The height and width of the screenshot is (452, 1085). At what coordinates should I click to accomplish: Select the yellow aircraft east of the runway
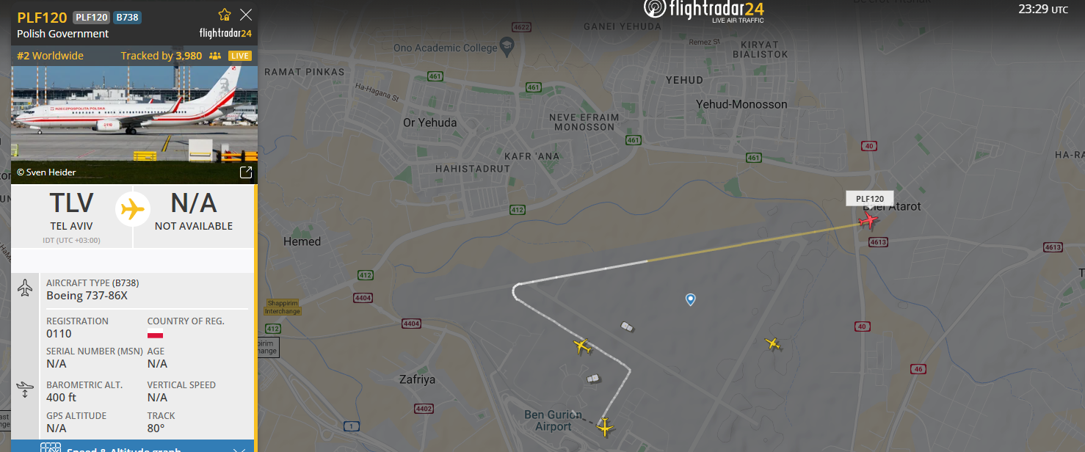point(772,343)
